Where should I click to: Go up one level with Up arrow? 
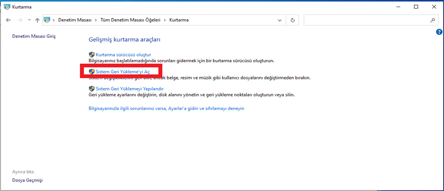(37, 20)
